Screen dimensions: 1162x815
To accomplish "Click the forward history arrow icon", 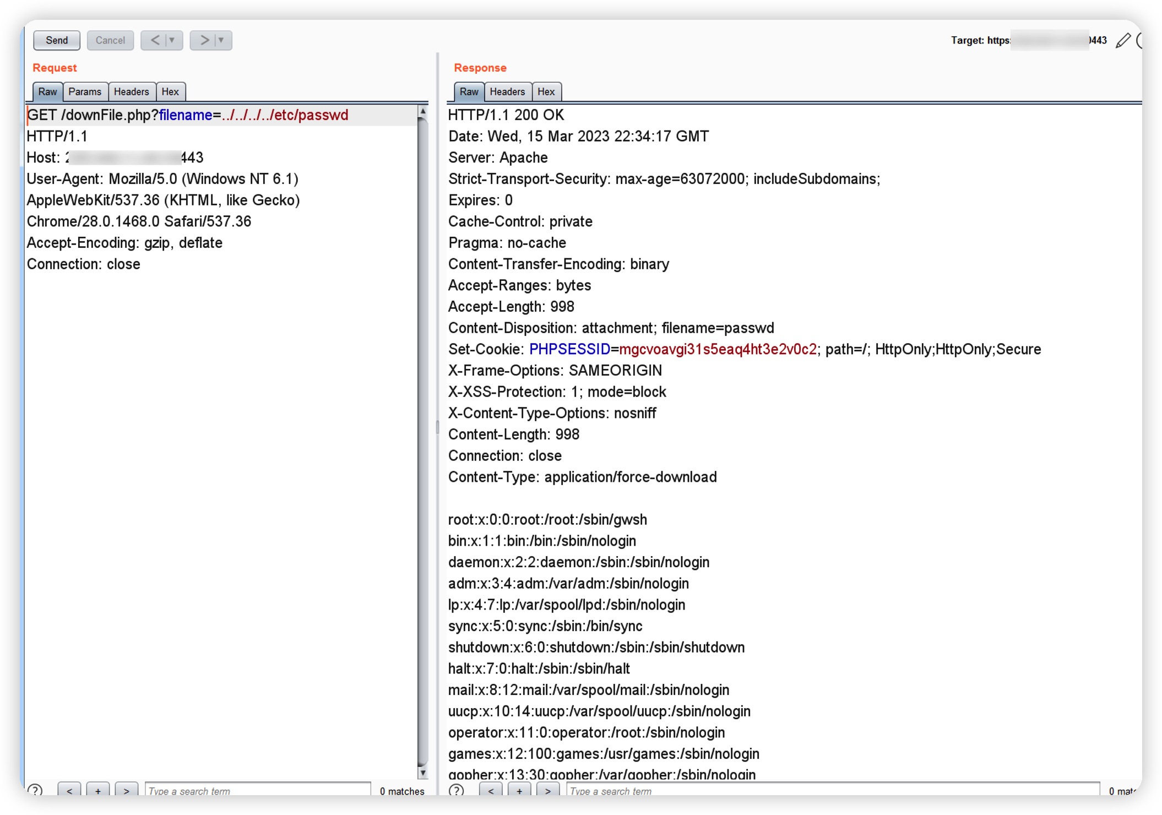I will [204, 40].
